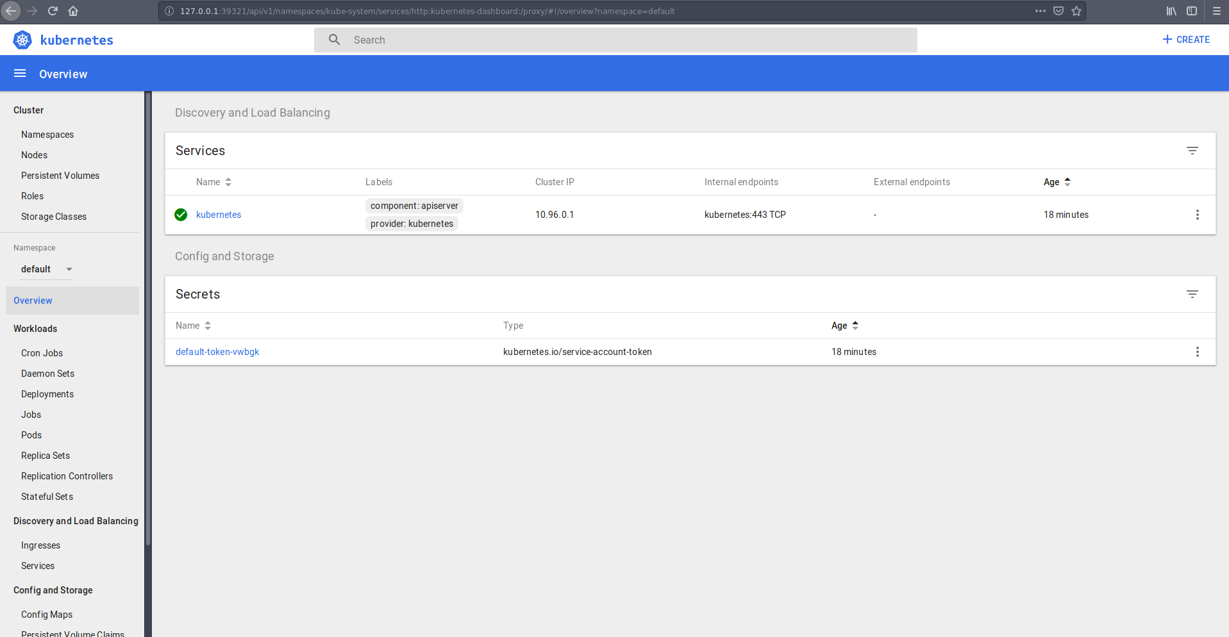Bookmark this page with star icon

[x=1076, y=11]
